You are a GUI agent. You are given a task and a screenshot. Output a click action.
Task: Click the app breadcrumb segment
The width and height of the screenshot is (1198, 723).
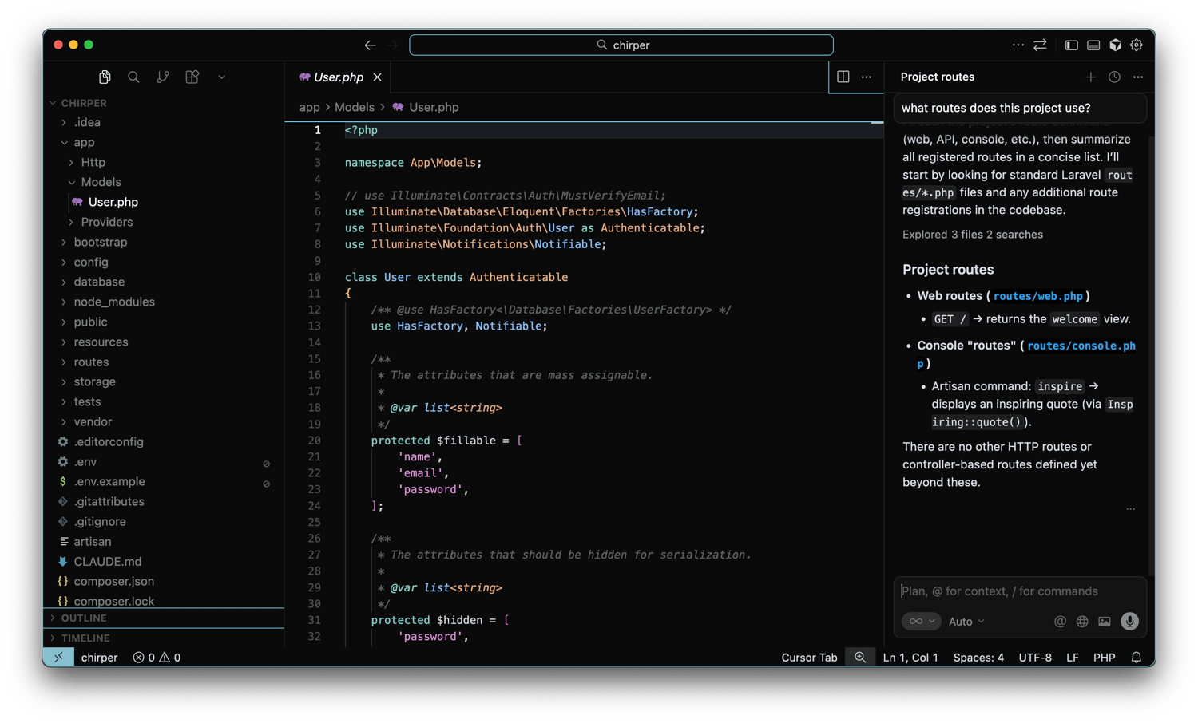(x=309, y=107)
